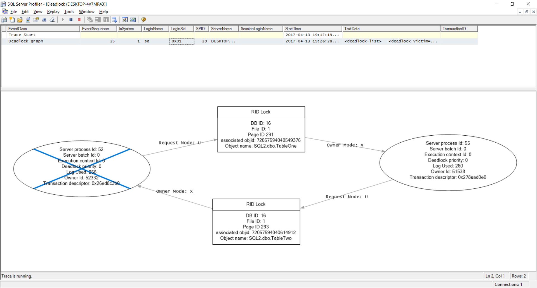Open trace Properties from the toolbar
Image resolution: width=537 pixels, height=288 pixels.
(x=36, y=20)
